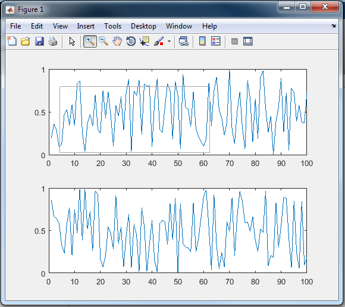Insert a Legend using the toolbar icon
The image size is (345, 307).
click(215, 41)
